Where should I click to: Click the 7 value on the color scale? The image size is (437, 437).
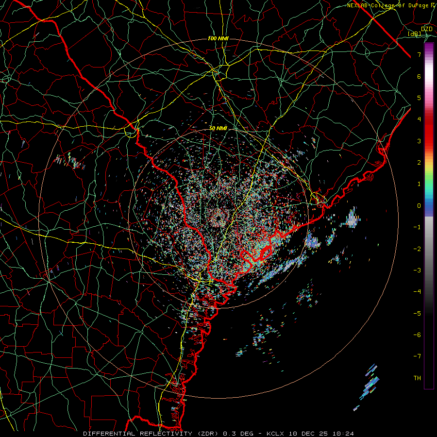click(419, 54)
